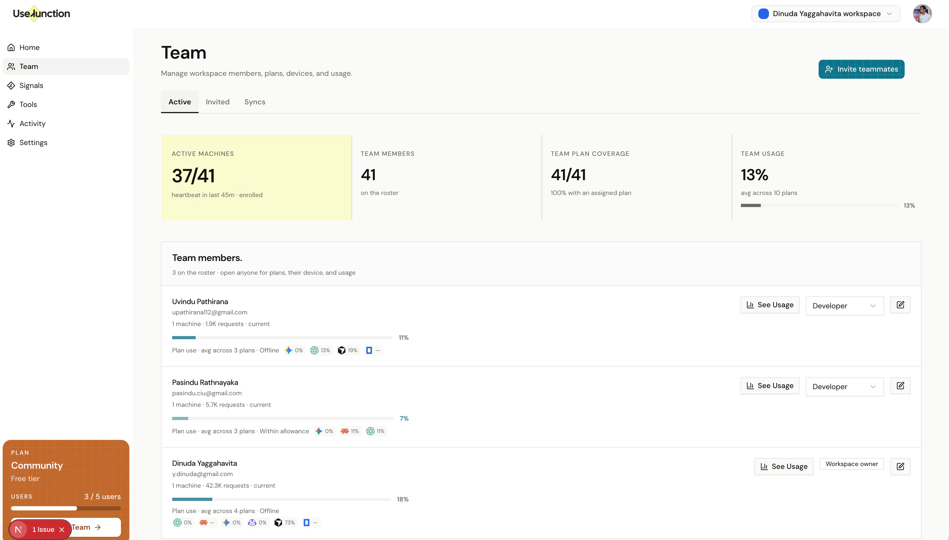Edit Dinuda Yaggahavita's member details

click(x=900, y=467)
